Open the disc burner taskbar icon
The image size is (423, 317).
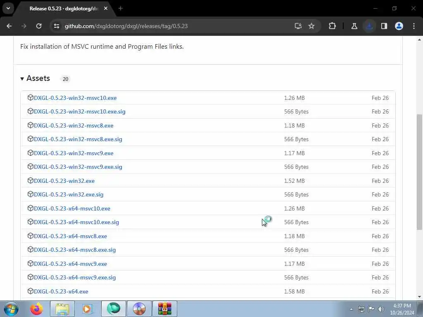139,309
